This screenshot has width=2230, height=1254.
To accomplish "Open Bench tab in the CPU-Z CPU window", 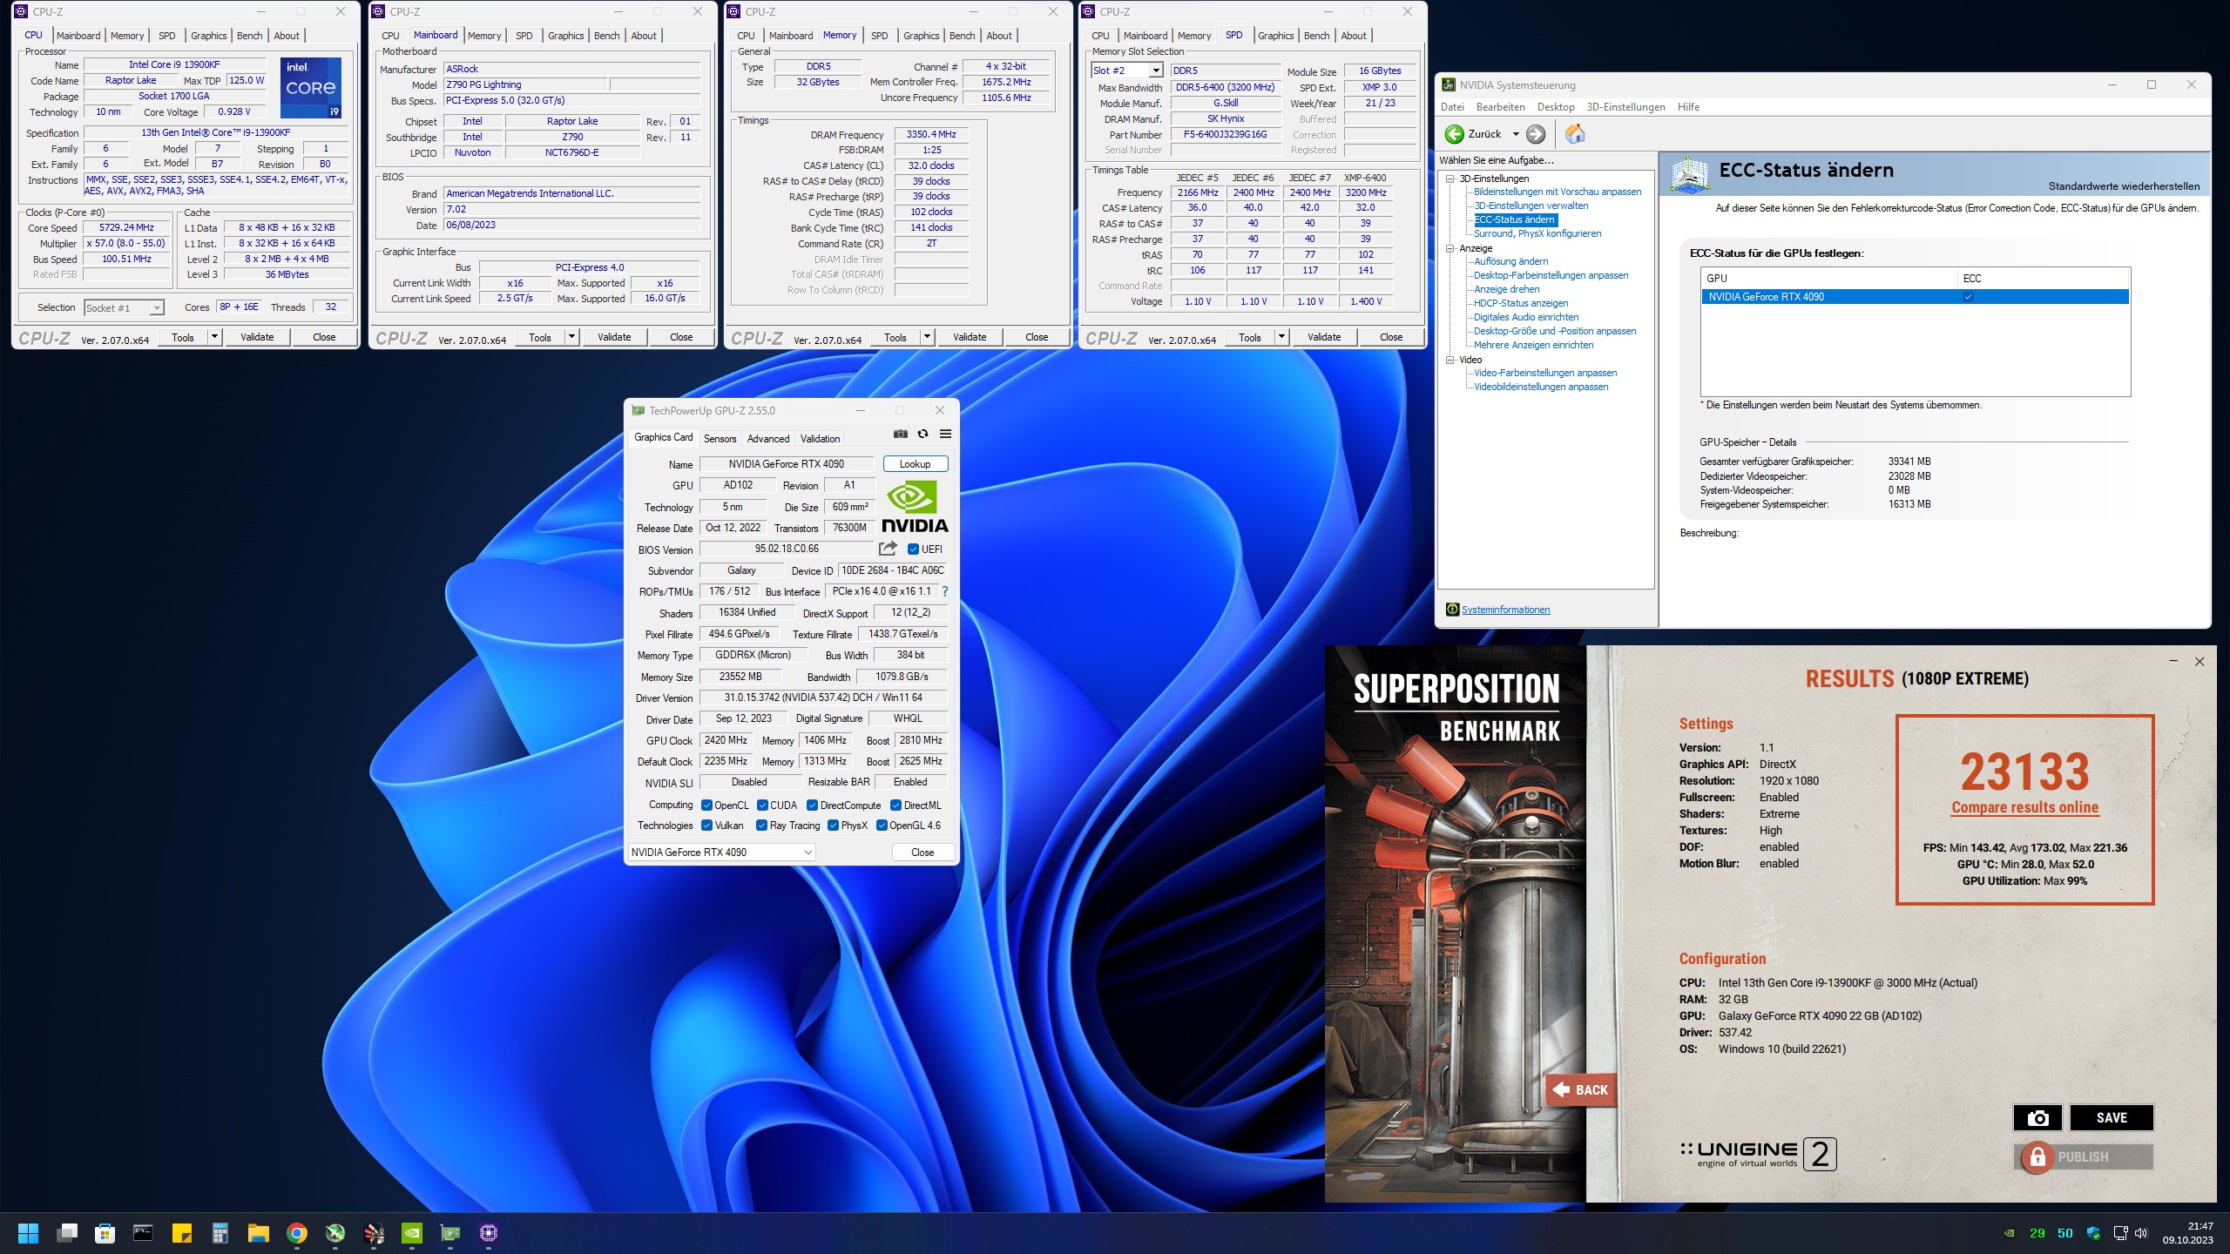I will (x=249, y=36).
